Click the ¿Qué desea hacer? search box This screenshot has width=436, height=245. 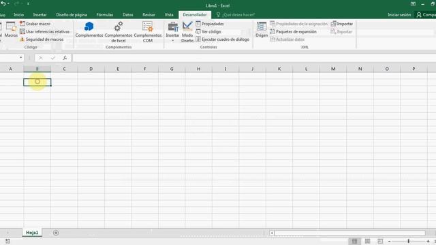(x=236, y=15)
